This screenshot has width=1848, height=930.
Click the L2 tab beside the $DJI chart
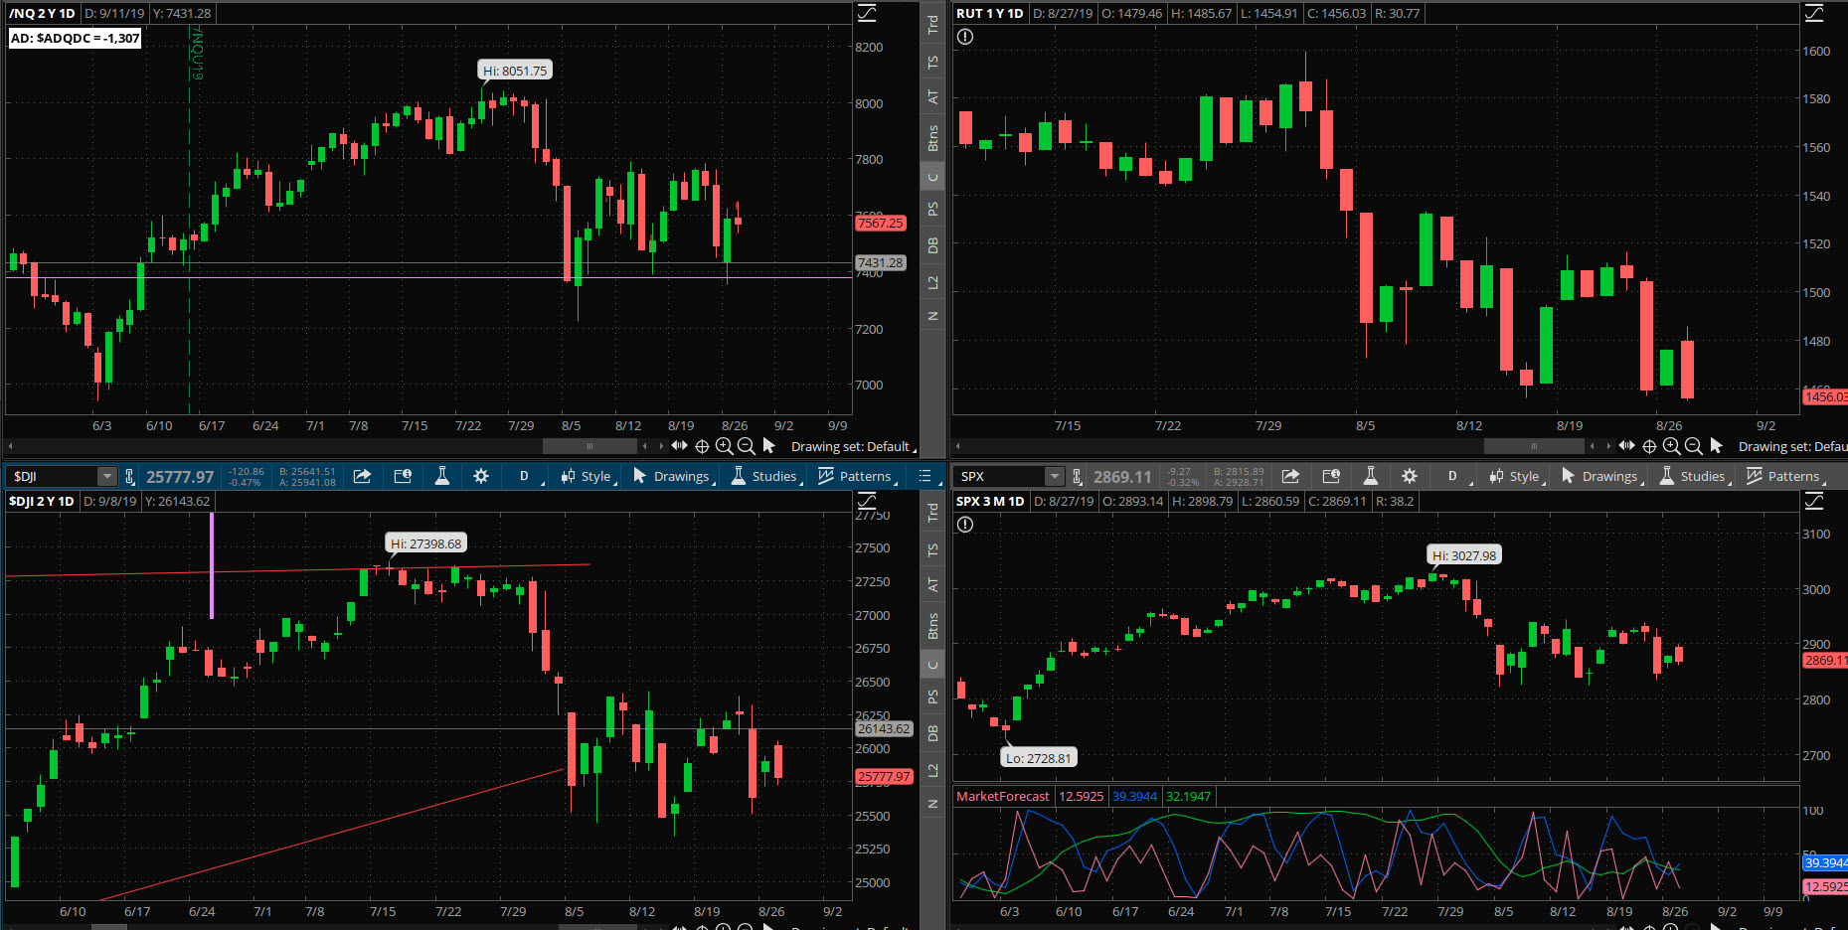tap(932, 770)
